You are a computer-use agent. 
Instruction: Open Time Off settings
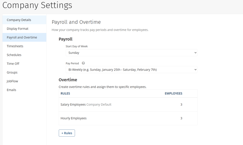click(x=13, y=64)
